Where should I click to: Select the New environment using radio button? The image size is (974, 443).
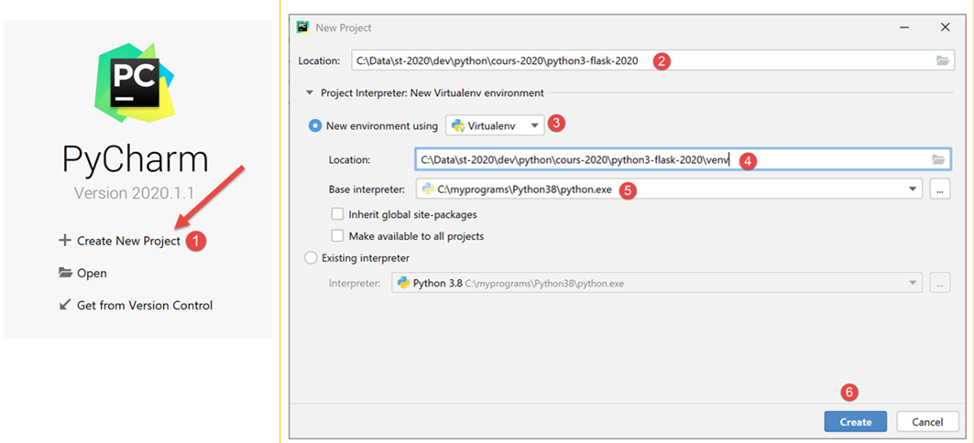[314, 125]
